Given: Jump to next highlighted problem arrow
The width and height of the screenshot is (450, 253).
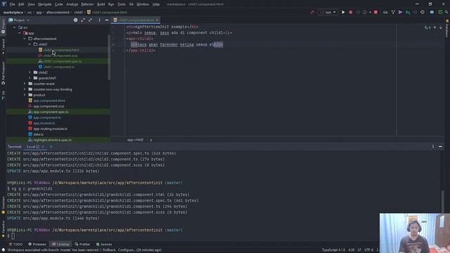Looking at the screenshot, I should click(441, 27).
